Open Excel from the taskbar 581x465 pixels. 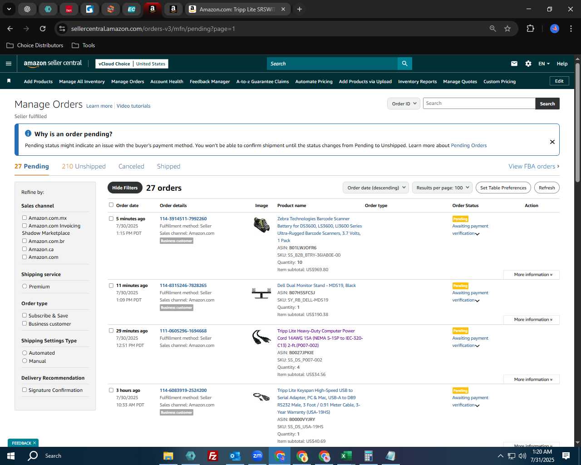coord(346,456)
